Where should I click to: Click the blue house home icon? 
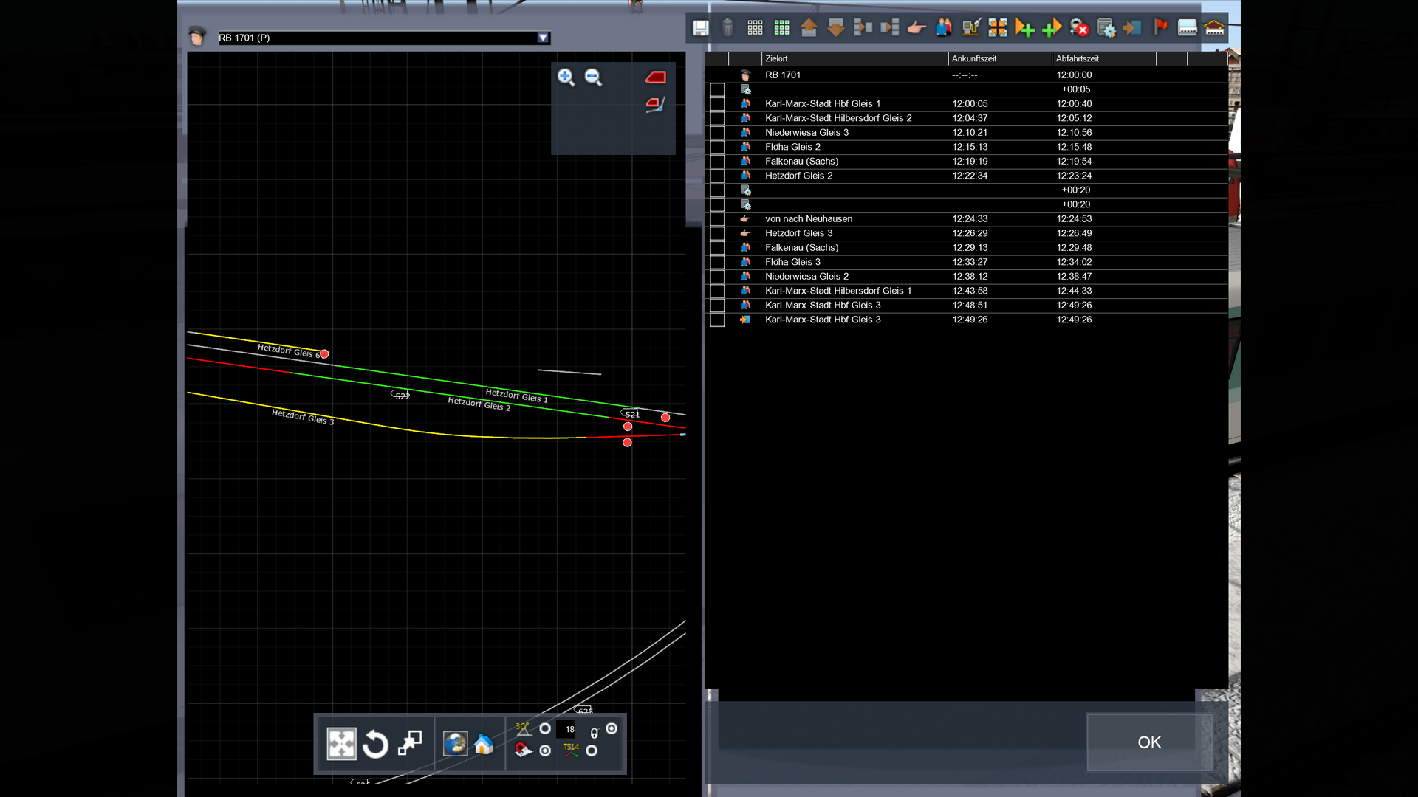484,744
